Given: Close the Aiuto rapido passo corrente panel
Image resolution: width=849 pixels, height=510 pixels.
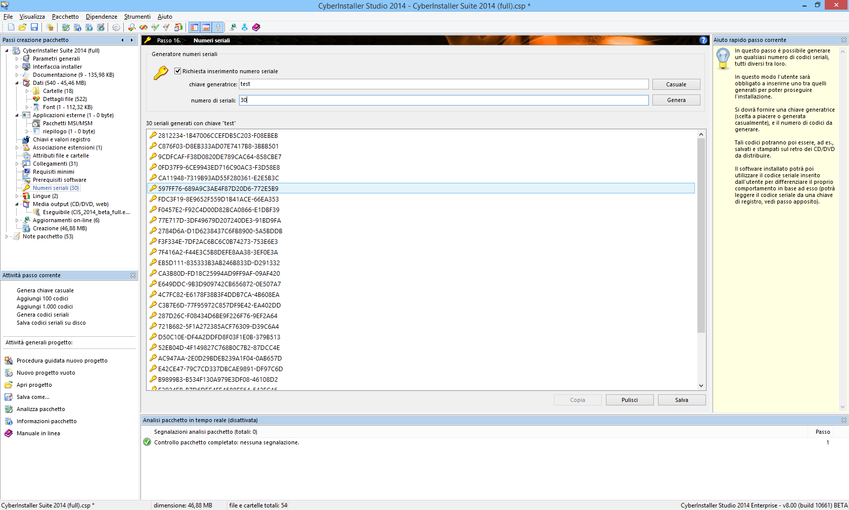Looking at the screenshot, I should pos(844,40).
